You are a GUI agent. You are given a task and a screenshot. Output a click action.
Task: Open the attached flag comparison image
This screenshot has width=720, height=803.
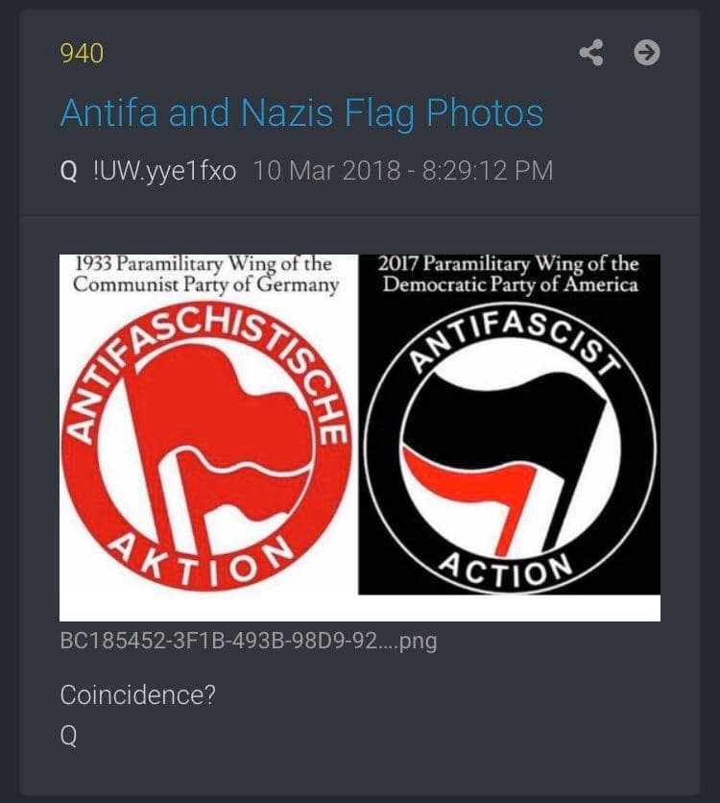click(x=360, y=438)
